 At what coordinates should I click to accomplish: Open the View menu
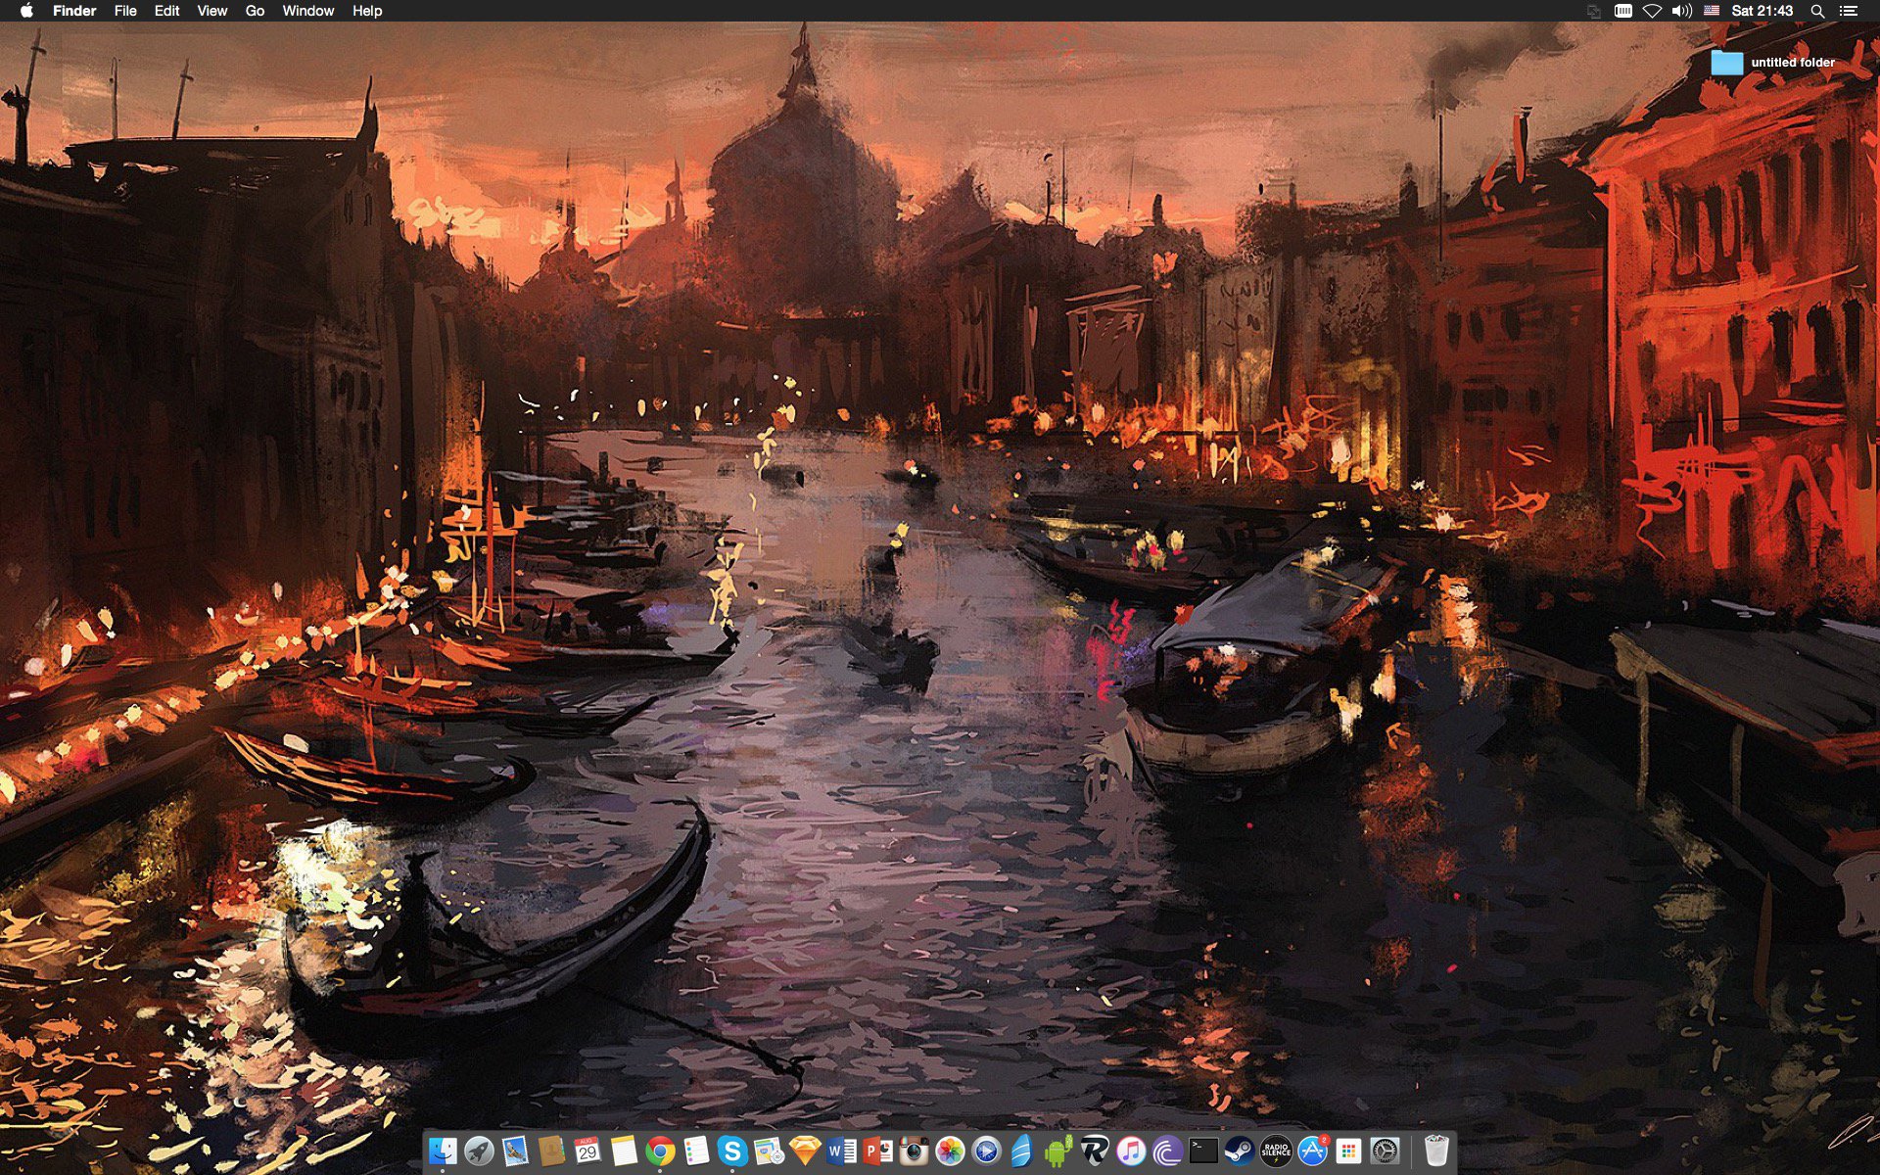[x=212, y=11]
